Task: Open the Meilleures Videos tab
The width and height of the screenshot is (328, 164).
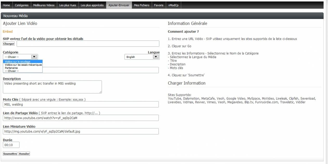Action: pos(44,5)
